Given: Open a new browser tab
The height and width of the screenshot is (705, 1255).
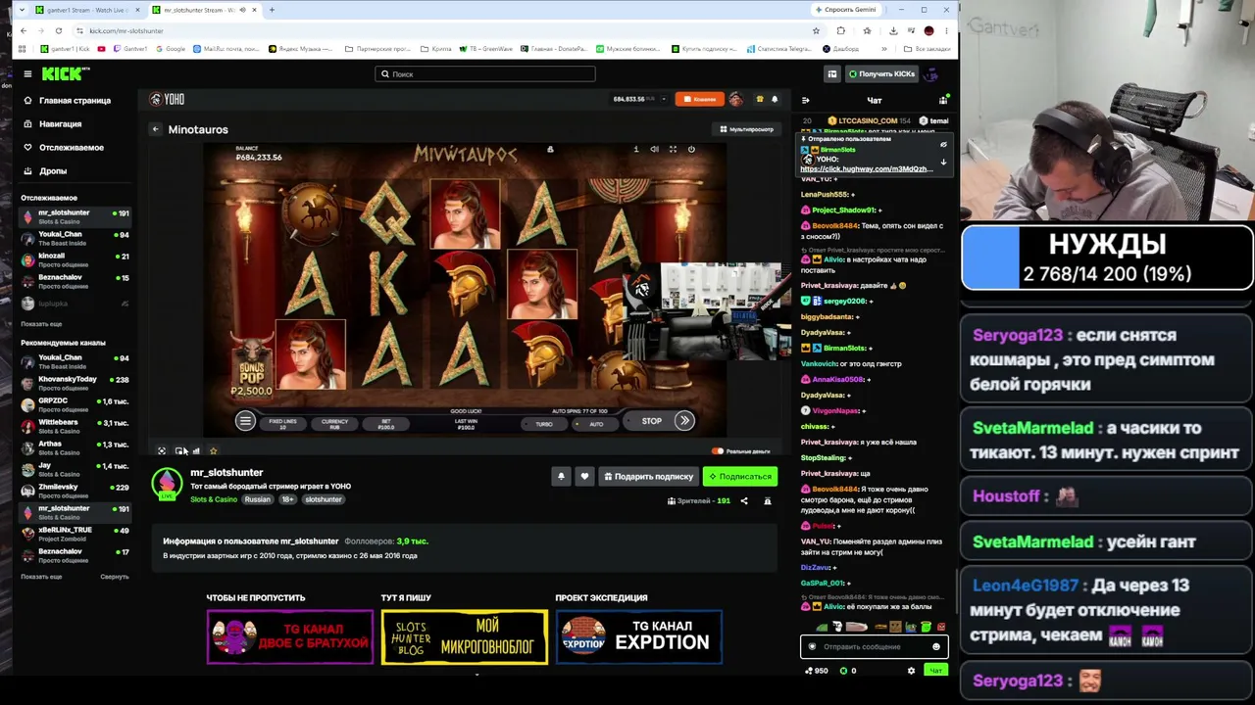Looking at the screenshot, I should (x=272, y=10).
